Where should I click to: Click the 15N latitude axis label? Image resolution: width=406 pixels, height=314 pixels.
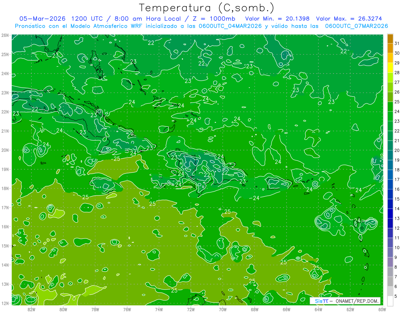5,246
